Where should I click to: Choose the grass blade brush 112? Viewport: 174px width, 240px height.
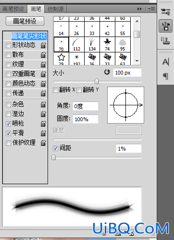coord(76,45)
